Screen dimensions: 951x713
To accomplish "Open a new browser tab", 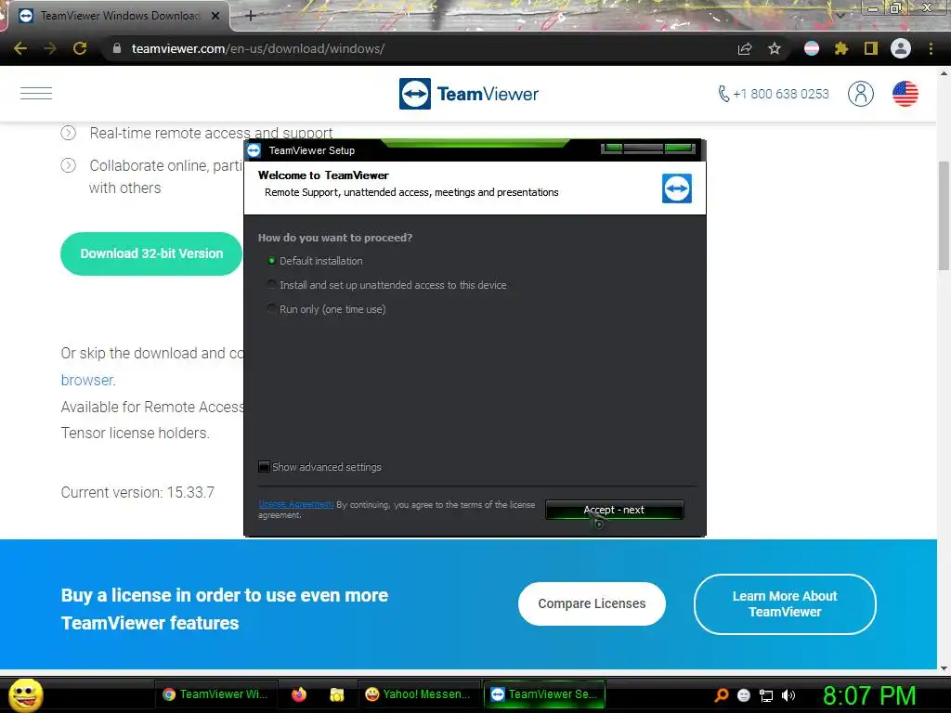I will pyautogui.click(x=251, y=16).
